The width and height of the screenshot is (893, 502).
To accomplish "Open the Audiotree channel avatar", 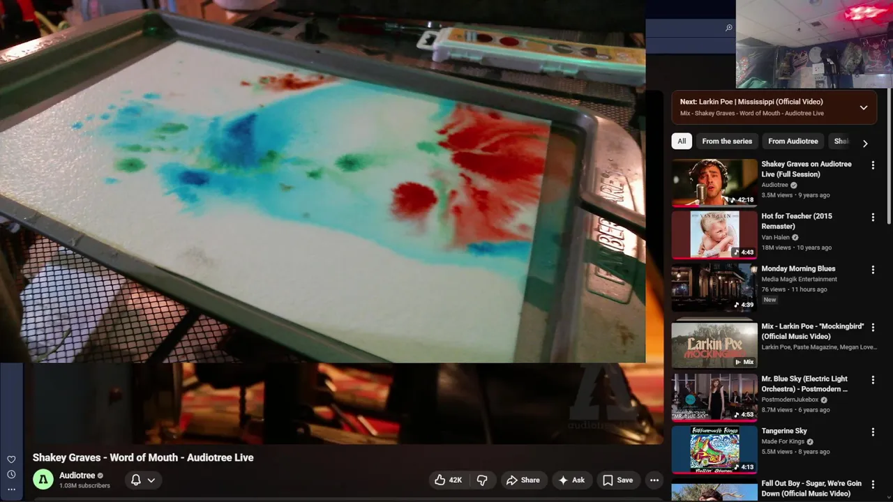I will pos(43,480).
